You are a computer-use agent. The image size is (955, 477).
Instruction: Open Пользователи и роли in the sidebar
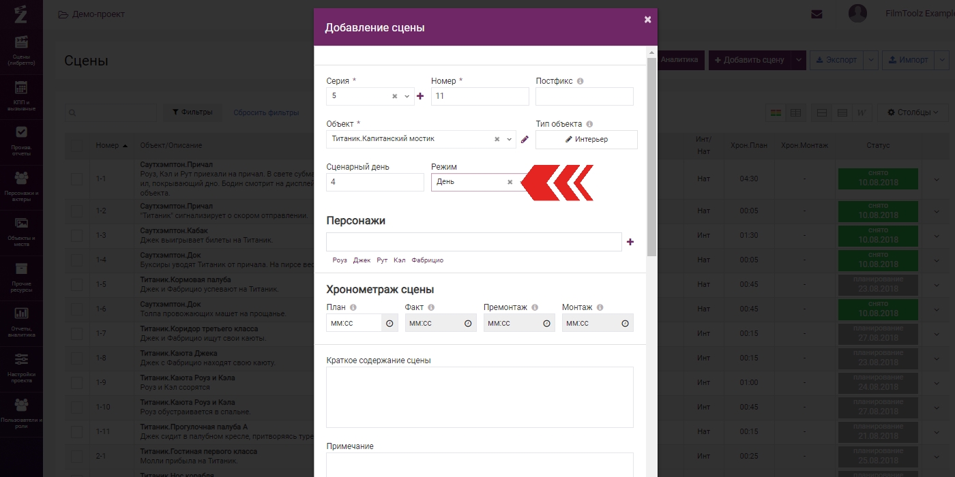(x=21, y=414)
